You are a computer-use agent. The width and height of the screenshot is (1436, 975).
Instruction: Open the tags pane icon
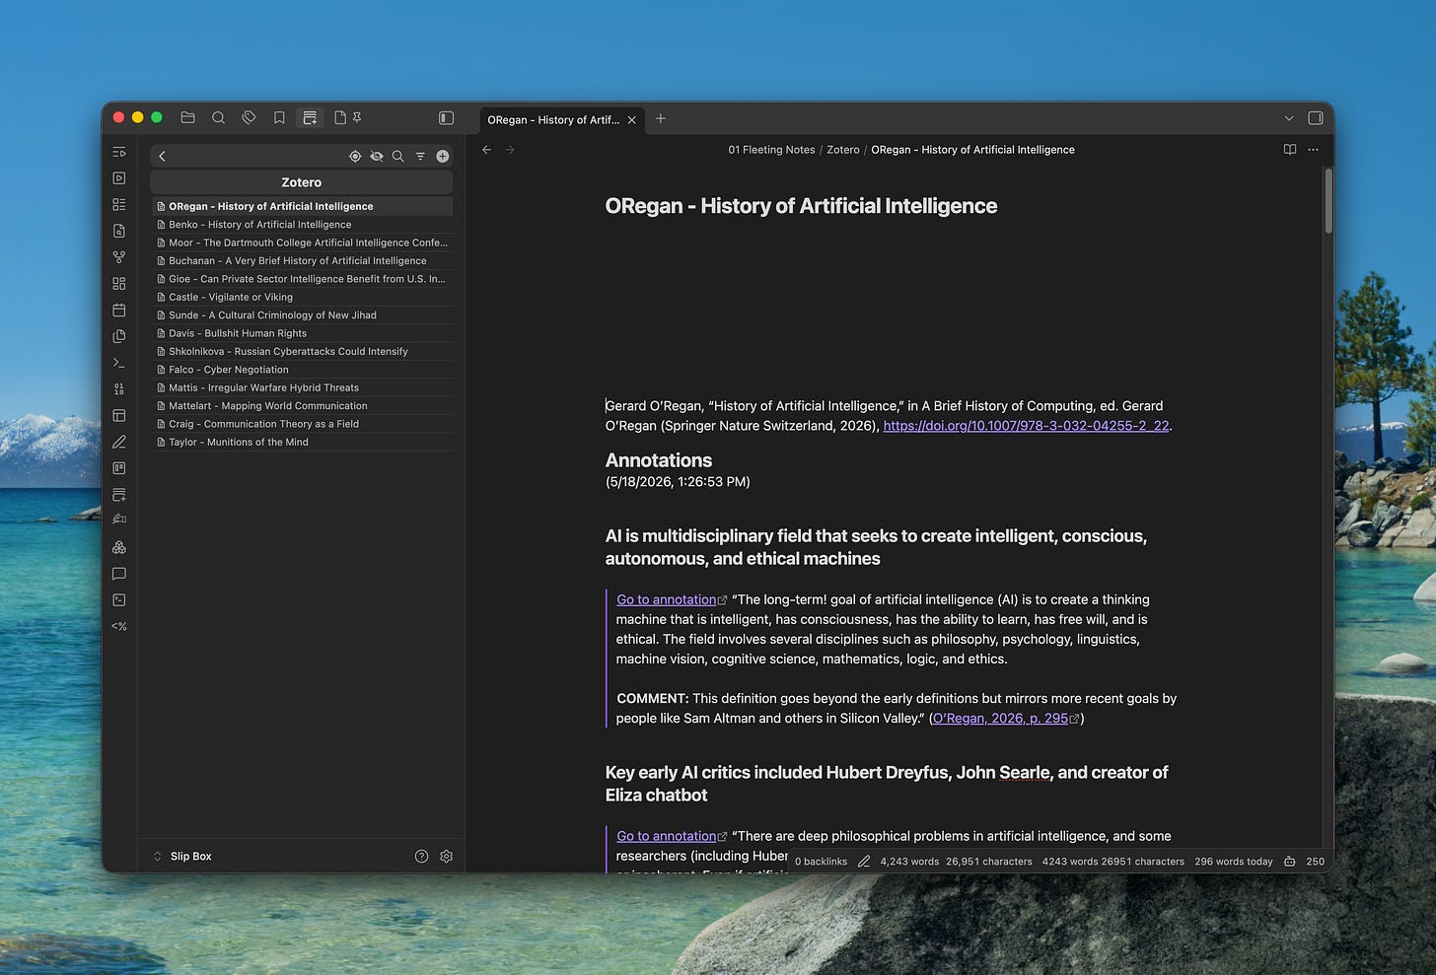(249, 118)
